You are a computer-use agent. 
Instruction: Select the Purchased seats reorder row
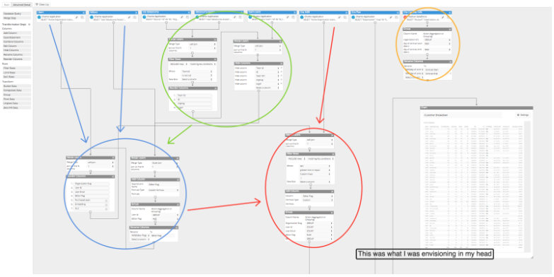point(92,201)
